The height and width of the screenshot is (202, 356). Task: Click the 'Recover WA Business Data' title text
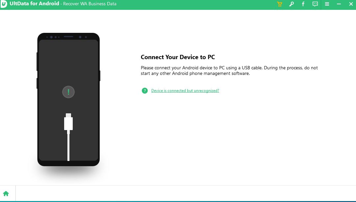(x=90, y=4)
